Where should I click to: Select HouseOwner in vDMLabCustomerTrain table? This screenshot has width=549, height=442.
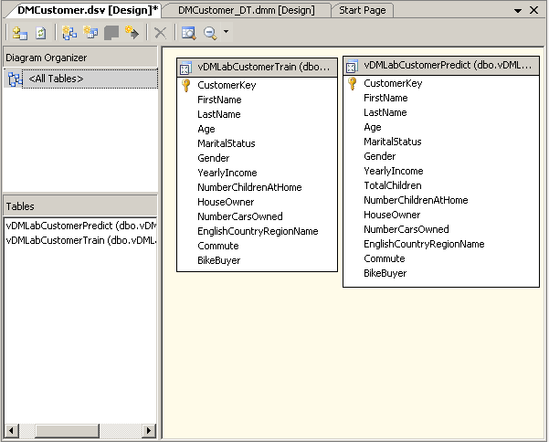click(226, 202)
